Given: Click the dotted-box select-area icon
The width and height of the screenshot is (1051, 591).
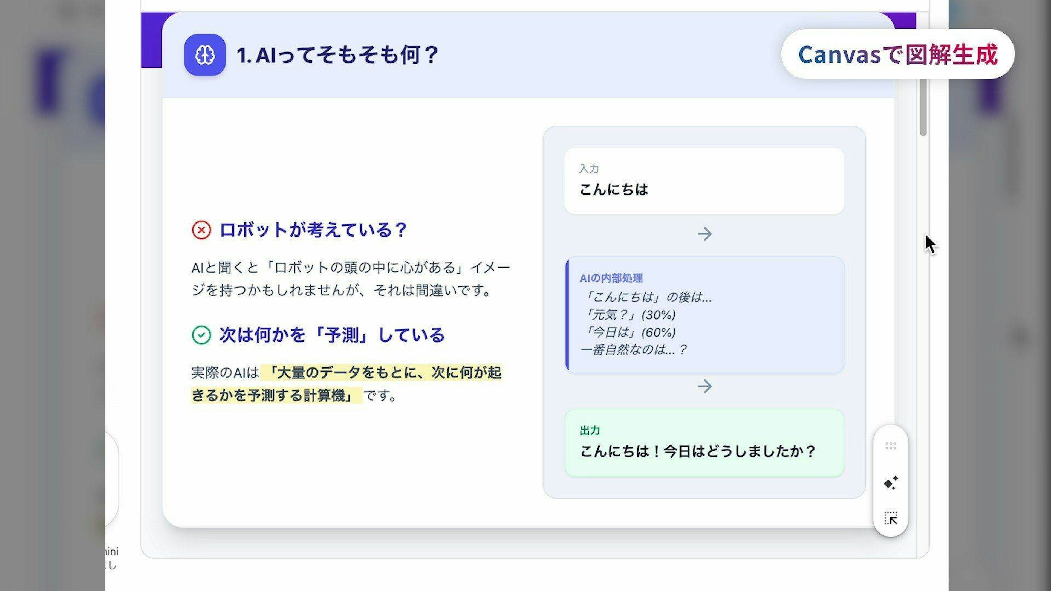Looking at the screenshot, I should (x=891, y=518).
